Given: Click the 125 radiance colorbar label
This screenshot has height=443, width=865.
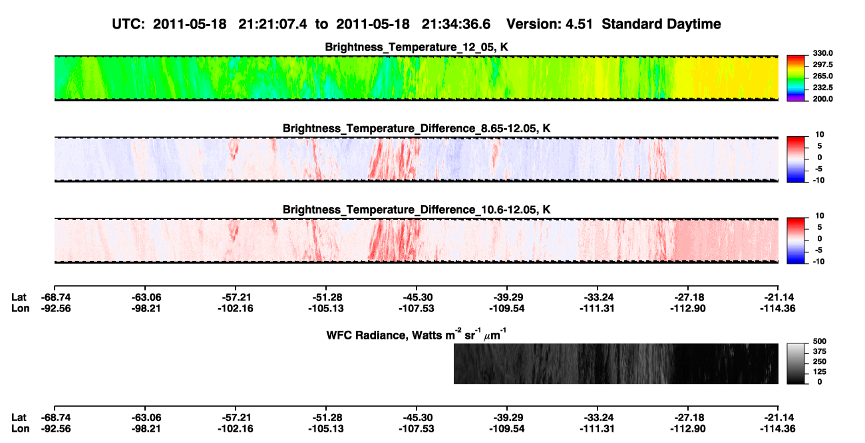Looking at the screenshot, I should click(819, 371).
